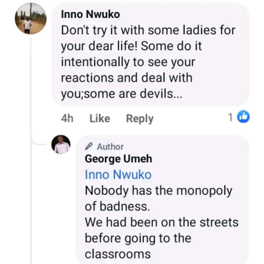
Task: Click the blue thumbs-up reaction icon
Action: pyautogui.click(x=243, y=117)
